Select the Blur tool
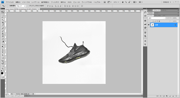This screenshot has width=180, height=98. pos(3,44)
